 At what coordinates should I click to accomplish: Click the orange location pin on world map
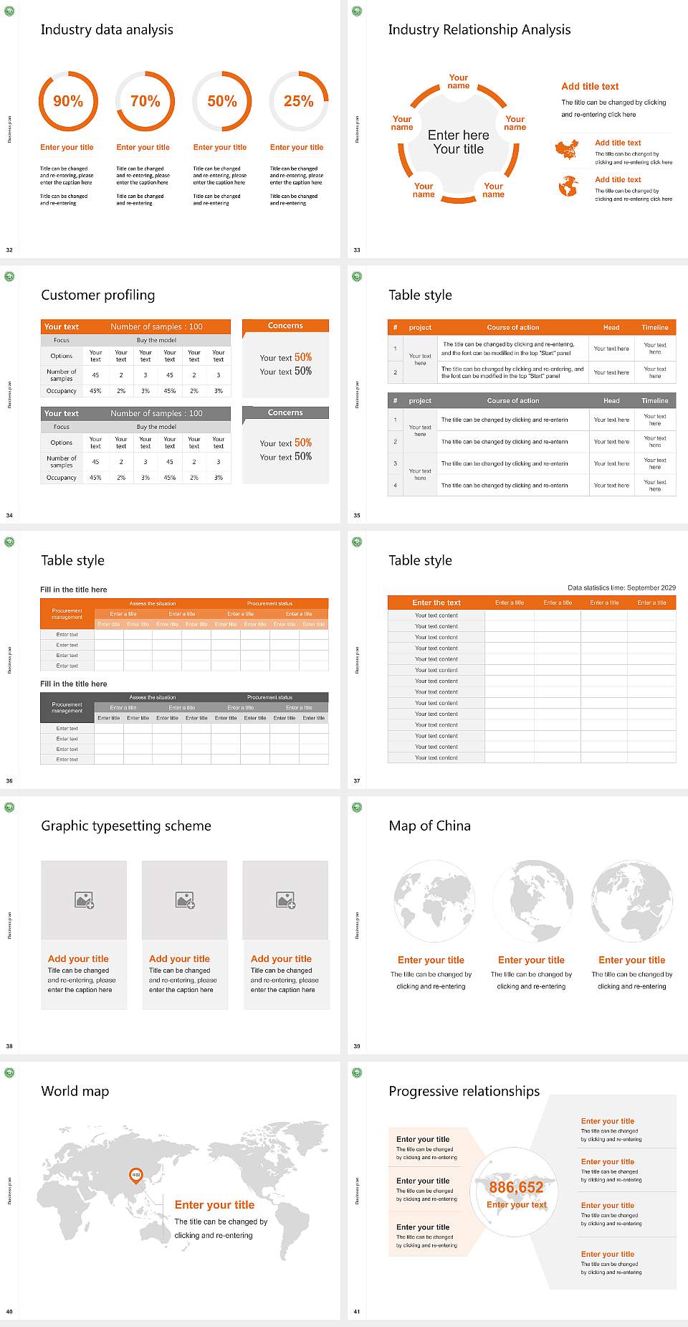click(x=135, y=1176)
